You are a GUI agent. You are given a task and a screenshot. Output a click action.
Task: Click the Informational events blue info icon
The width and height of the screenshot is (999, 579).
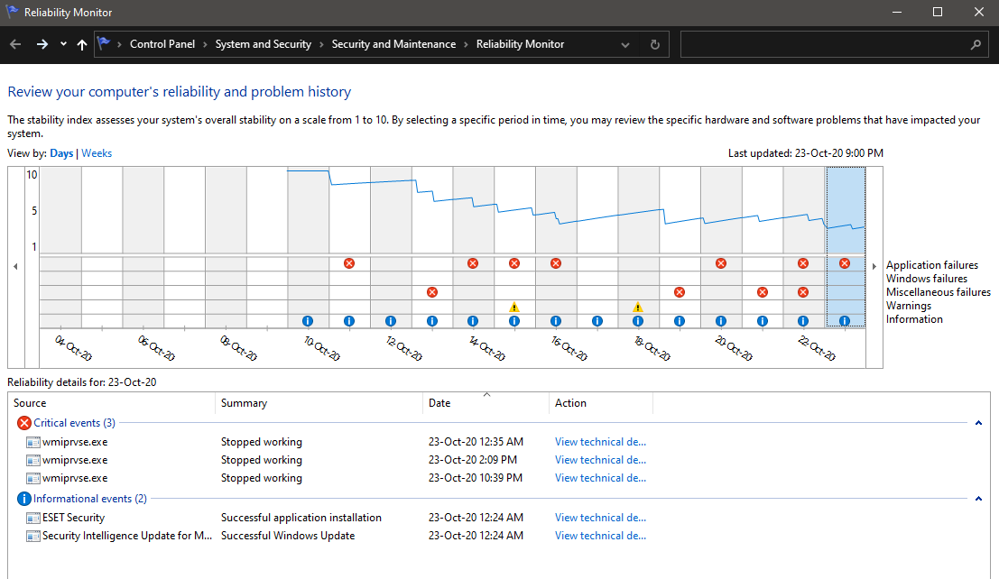[23, 499]
